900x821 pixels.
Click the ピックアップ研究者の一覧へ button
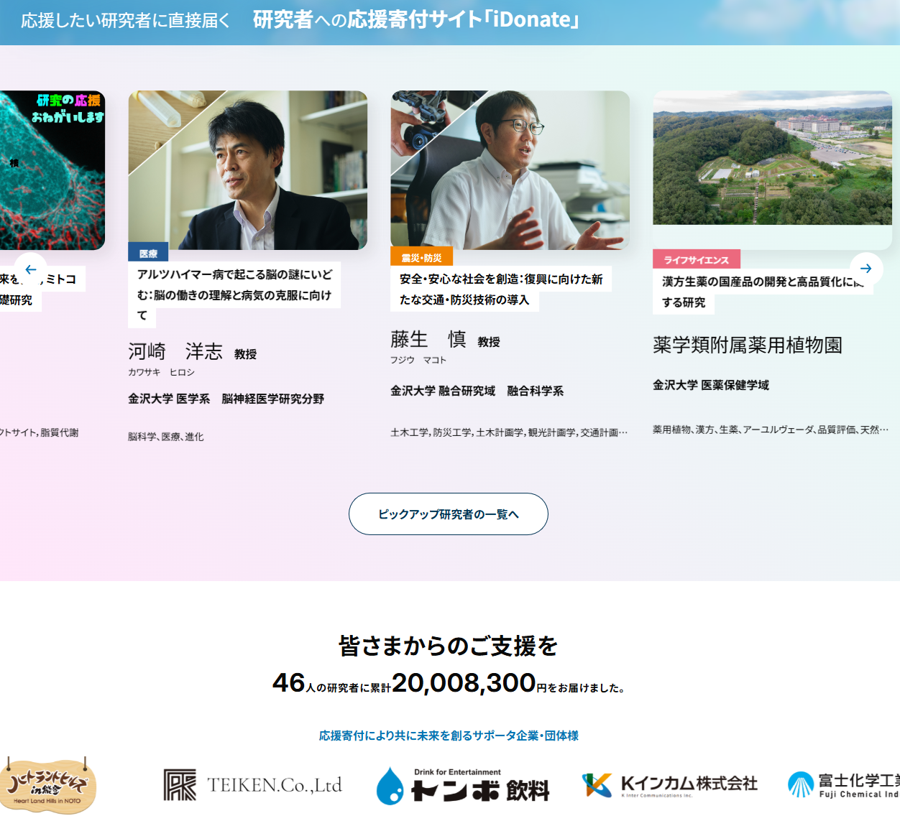tap(448, 514)
